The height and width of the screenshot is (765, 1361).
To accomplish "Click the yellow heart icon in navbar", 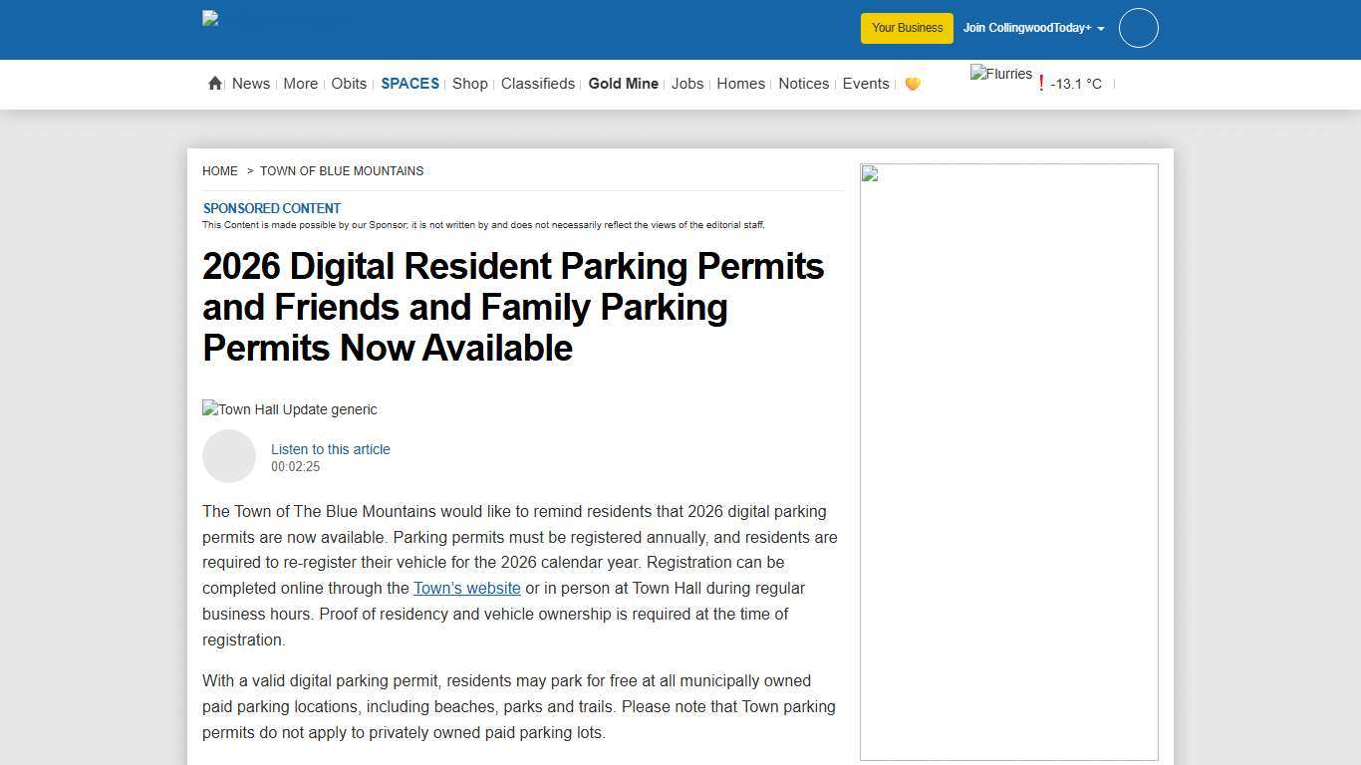I will point(913,85).
